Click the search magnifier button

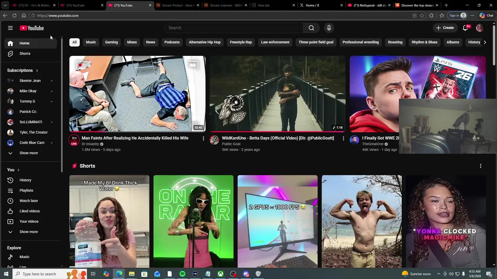[311, 28]
